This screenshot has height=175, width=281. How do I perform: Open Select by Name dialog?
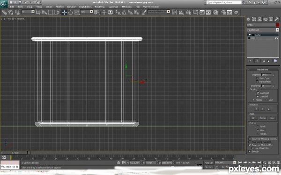[44, 12]
